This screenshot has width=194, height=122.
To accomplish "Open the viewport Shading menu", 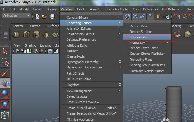I will click(30, 45).
